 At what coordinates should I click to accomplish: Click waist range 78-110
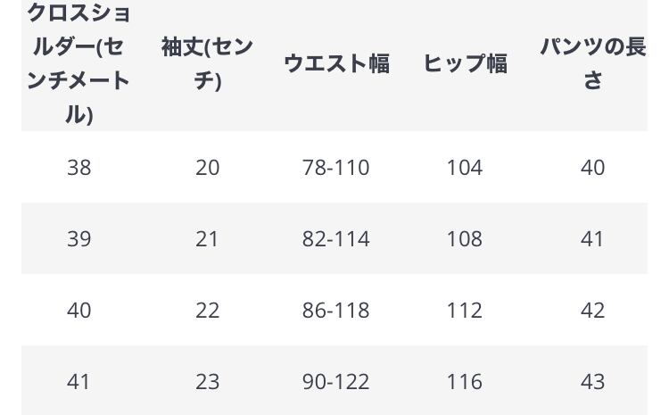(336, 168)
